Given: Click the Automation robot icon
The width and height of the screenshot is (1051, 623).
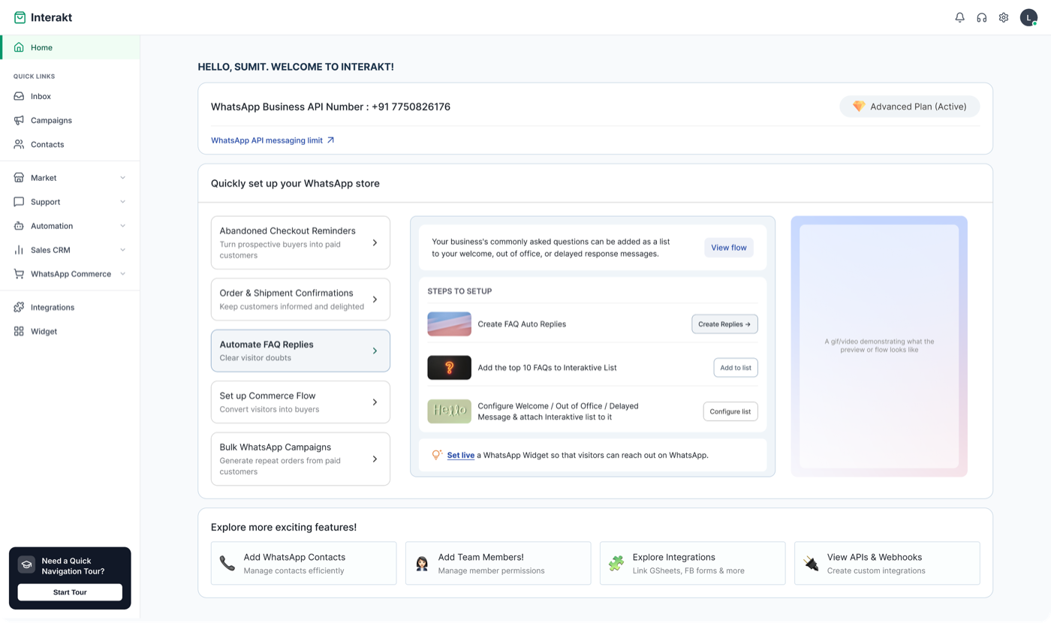Looking at the screenshot, I should 19,226.
